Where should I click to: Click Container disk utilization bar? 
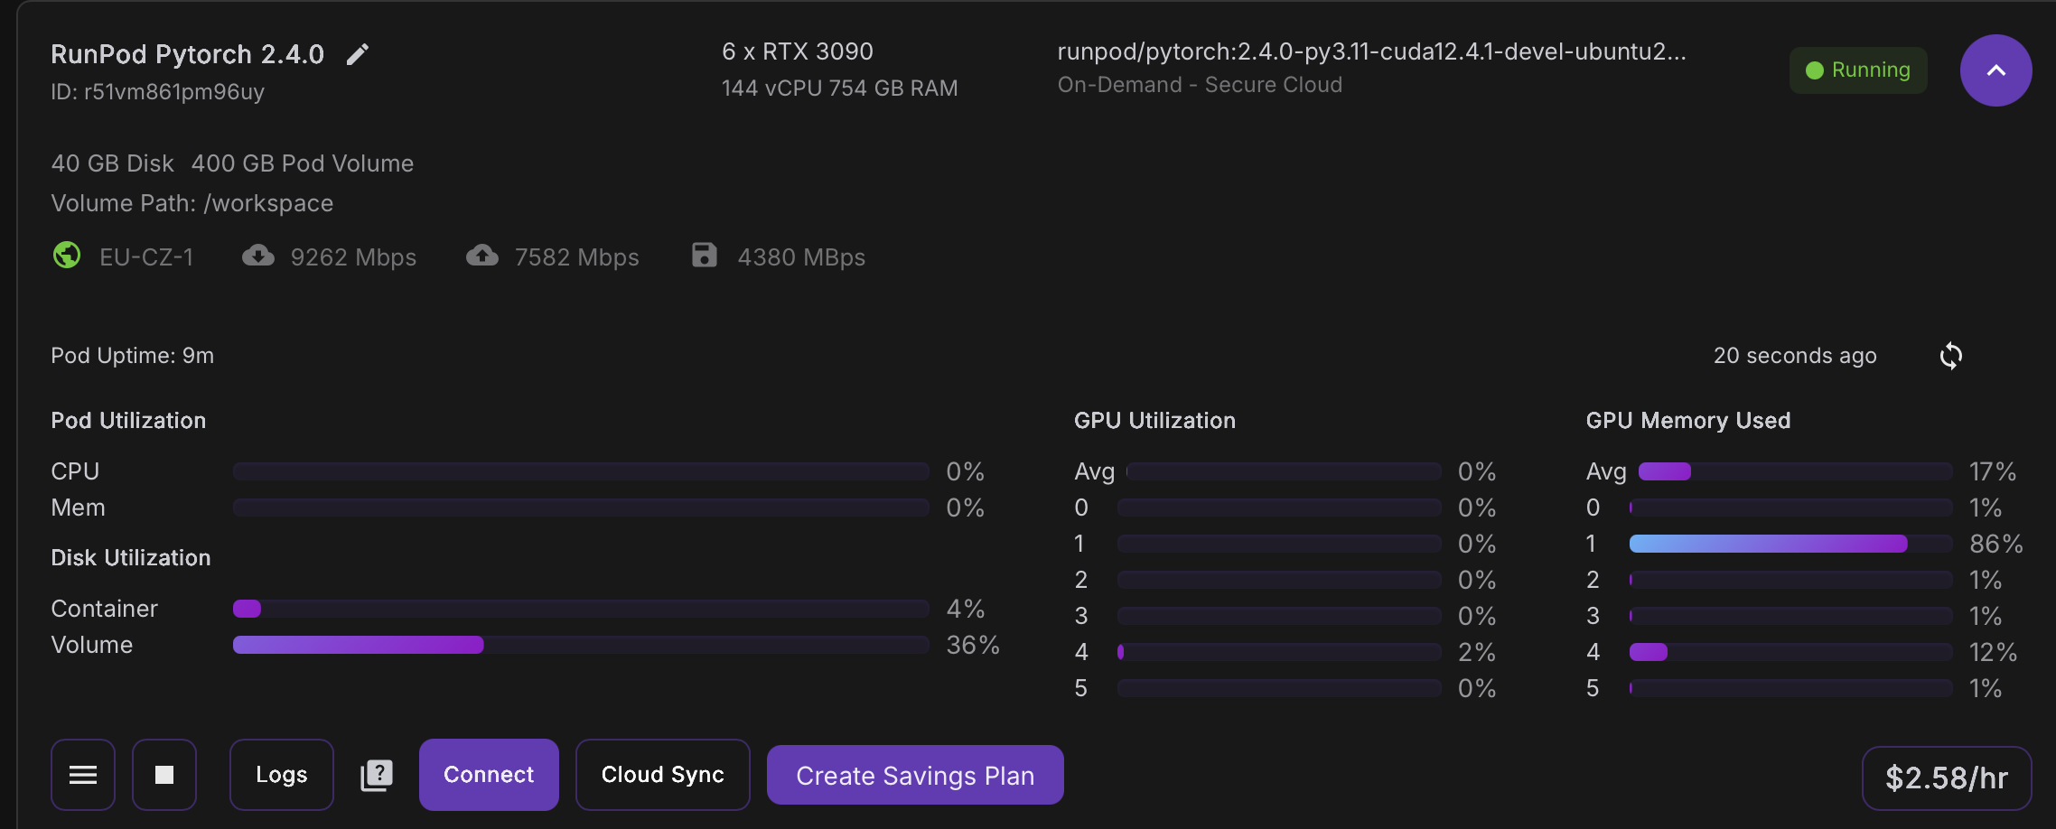point(581,609)
